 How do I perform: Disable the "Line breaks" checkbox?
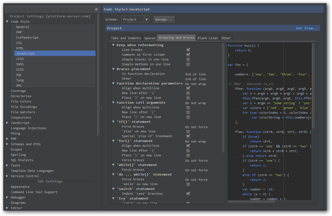click(188, 50)
